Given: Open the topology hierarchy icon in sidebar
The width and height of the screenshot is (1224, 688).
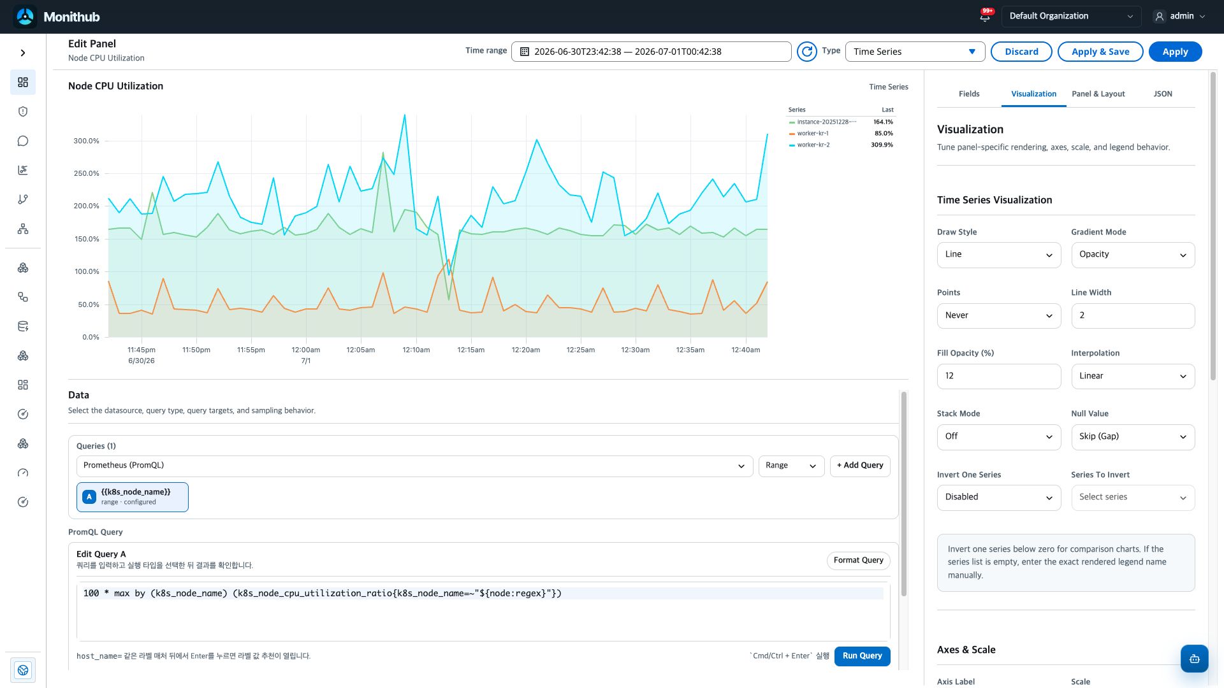Looking at the screenshot, I should tap(23, 229).
